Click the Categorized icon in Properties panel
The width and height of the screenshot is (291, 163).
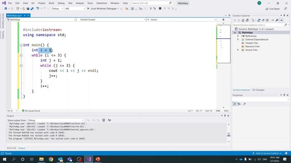(x=235, y=104)
